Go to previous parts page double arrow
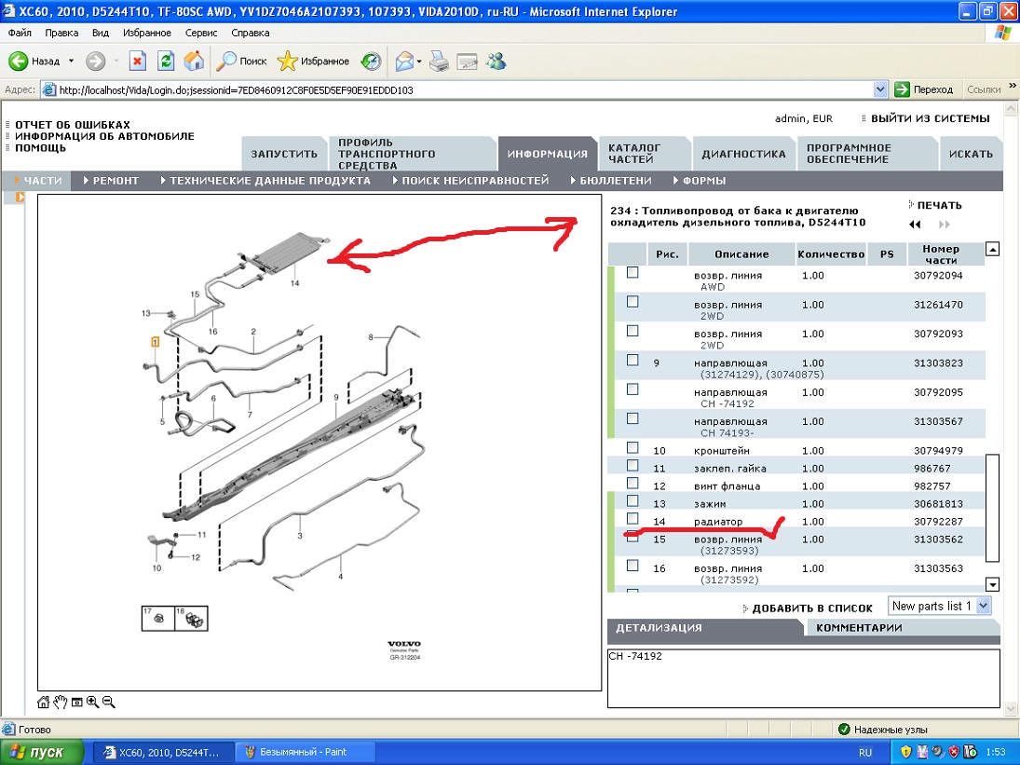 (916, 225)
